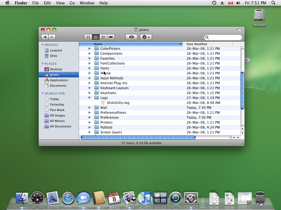This screenshot has height=210, width=281.
Task: Collapse the SEARCH FOR sidebar section
Action: point(43,94)
